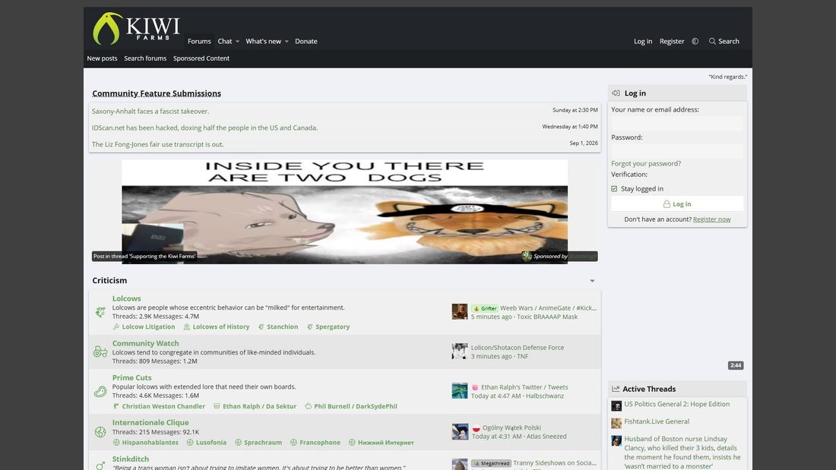The image size is (836, 470).
Task: Open the Francophone subforum
Action: point(320,443)
